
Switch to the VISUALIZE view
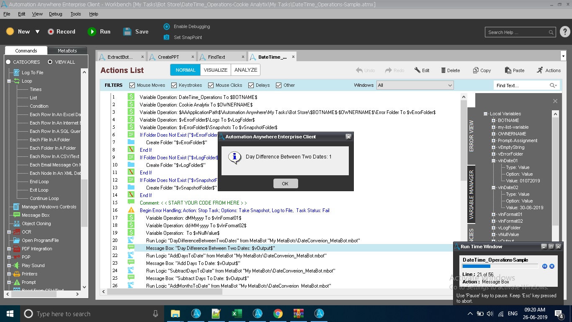pos(216,70)
